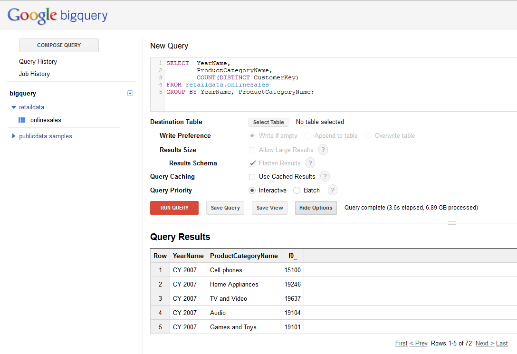Image resolution: width=517 pixels, height=354 pixels.
Task: Click the YearName column header
Action: tap(188, 256)
